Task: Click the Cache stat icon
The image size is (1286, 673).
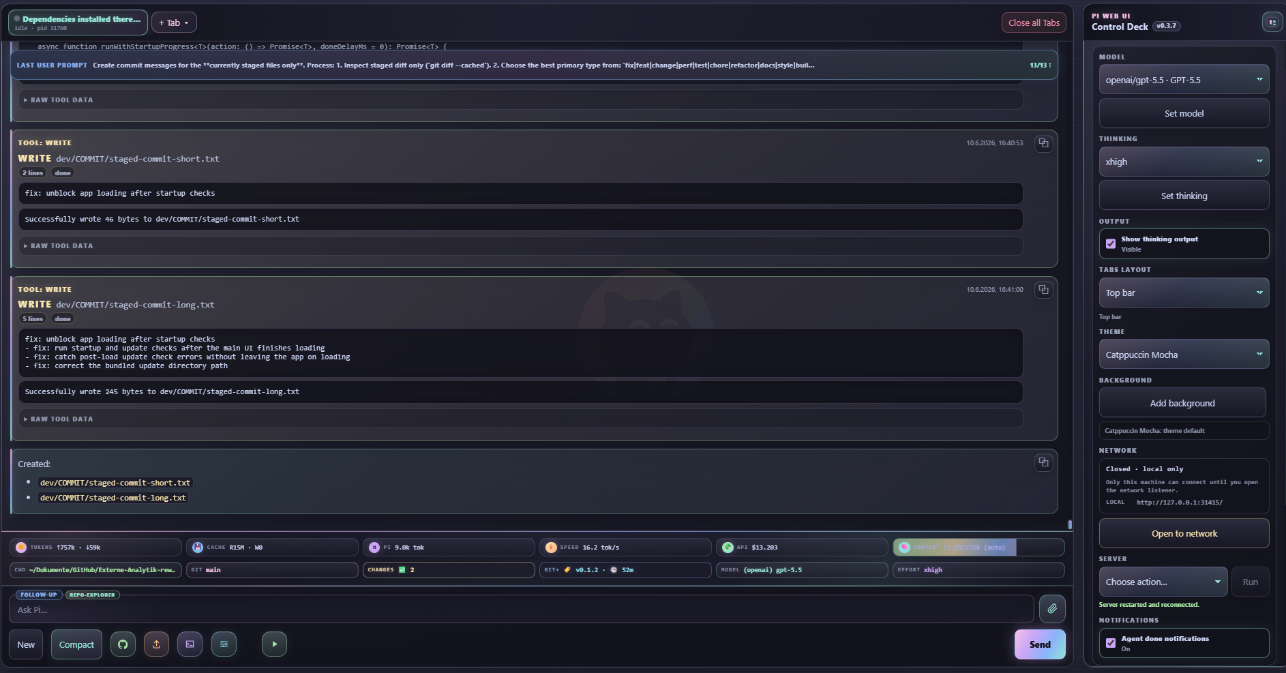Action: point(198,548)
